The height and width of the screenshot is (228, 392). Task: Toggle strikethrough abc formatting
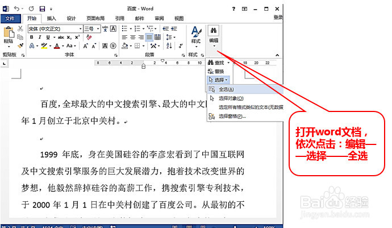pyautogui.click(x=61, y=38)
